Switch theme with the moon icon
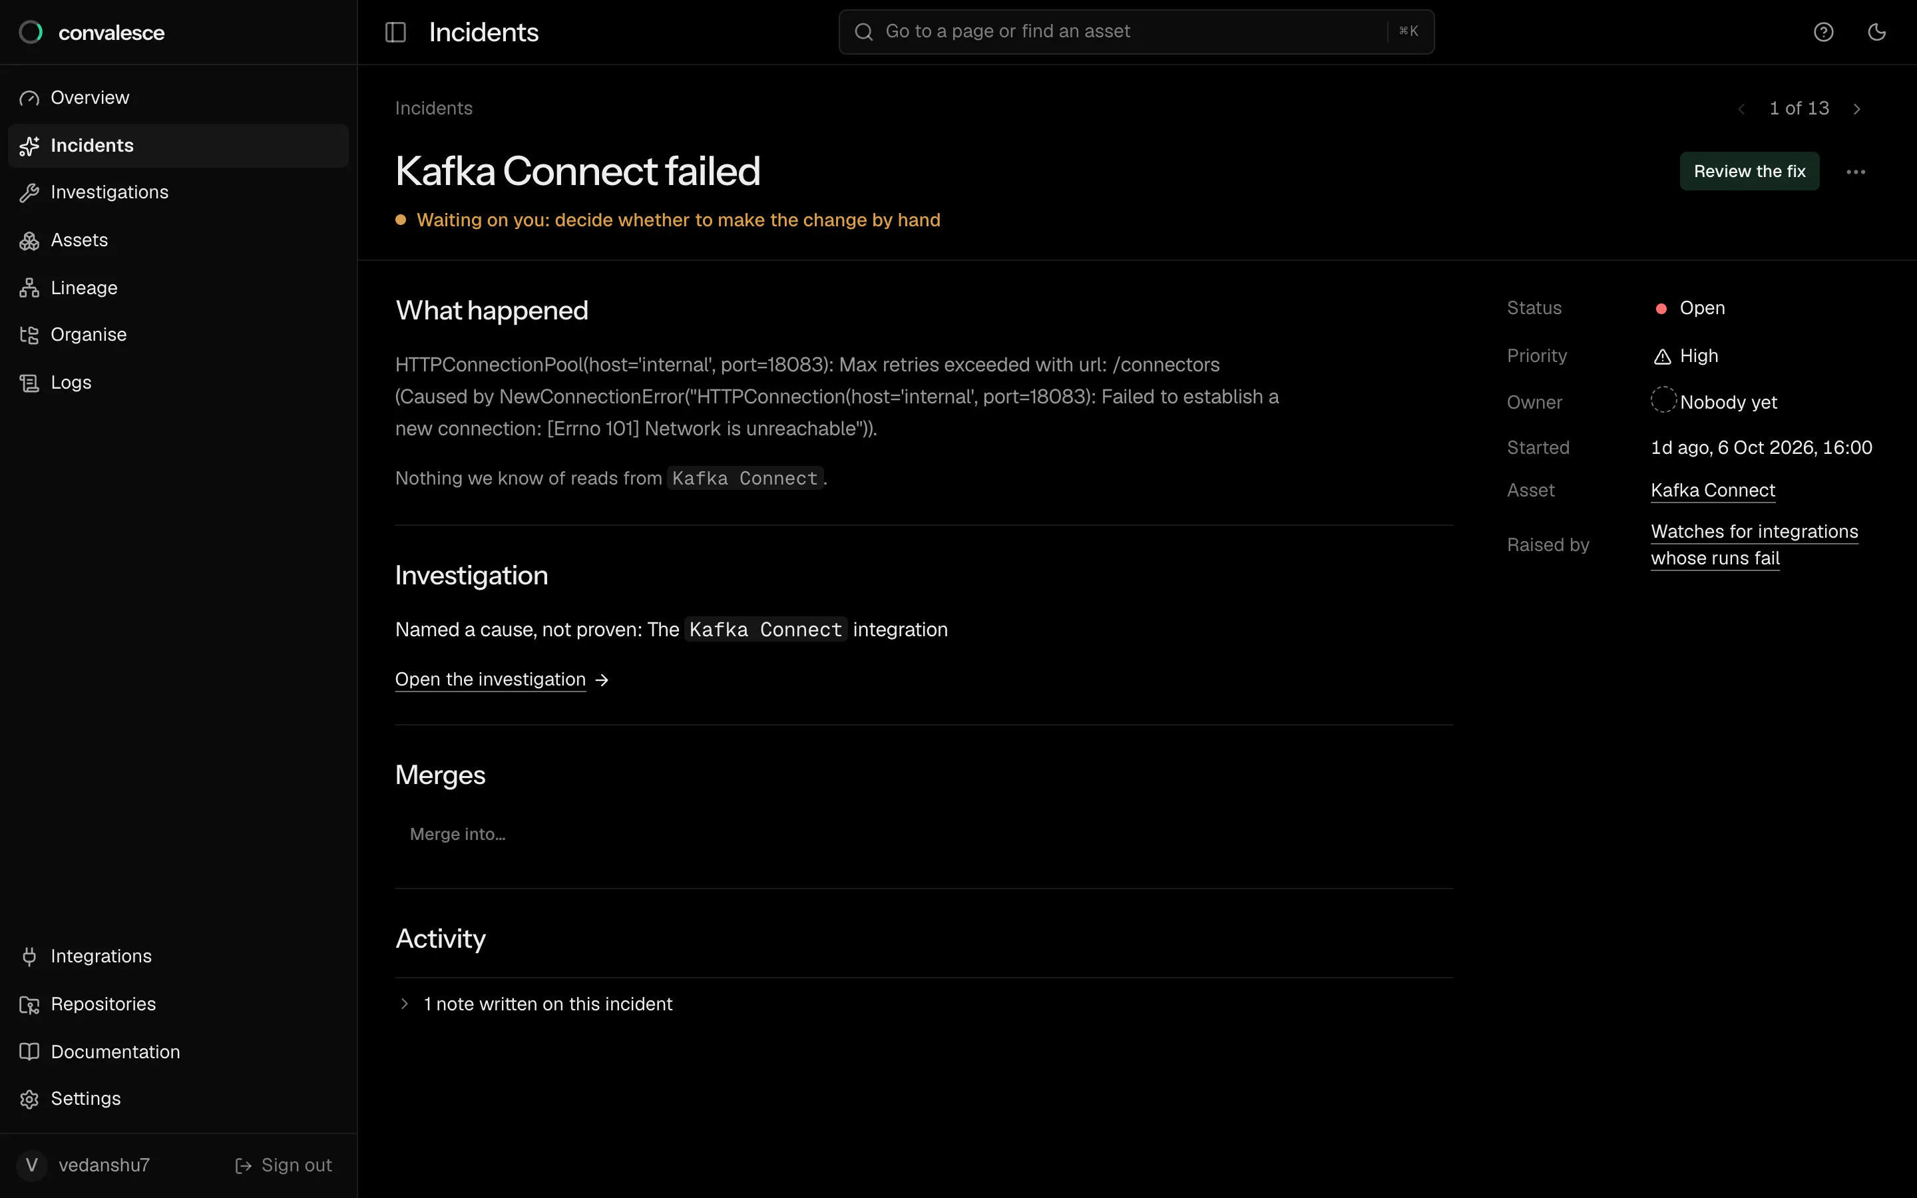The height and width of the screenshot is (1198, 1917). point(1876,32)
